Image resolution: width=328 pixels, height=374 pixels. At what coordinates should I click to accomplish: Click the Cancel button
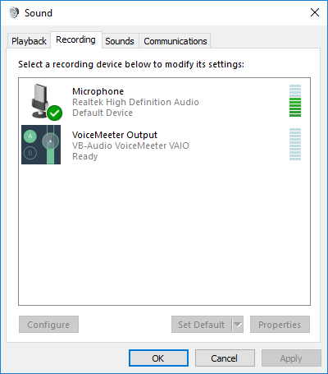coord(225,358)
